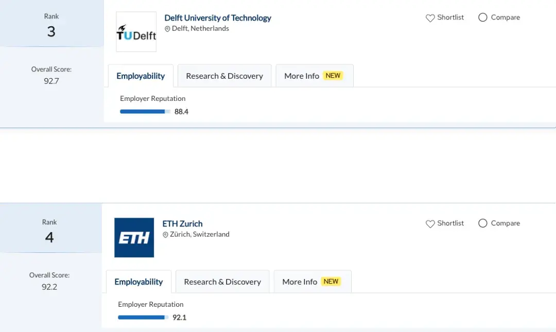The image size is (556, 332).
Task: Switch to ETH Zurich's Research & Discovery tab
Action: tap(222, 282)
